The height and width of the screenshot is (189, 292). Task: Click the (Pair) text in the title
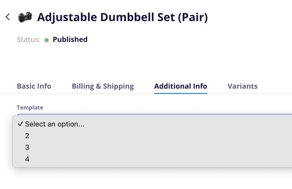coord(193,18)
